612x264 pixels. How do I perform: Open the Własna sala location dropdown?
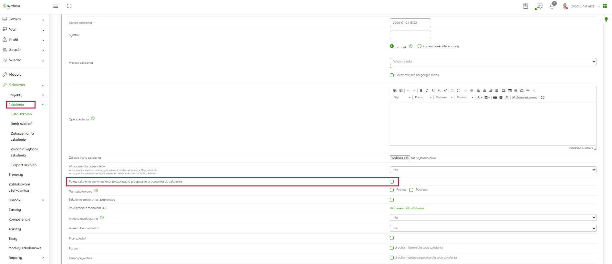click(493, 61)
